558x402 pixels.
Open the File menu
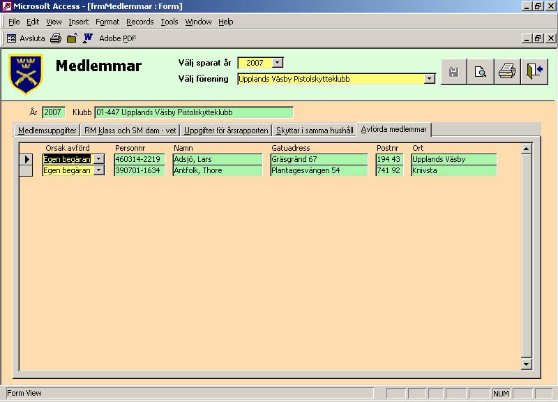click(14, 22)
